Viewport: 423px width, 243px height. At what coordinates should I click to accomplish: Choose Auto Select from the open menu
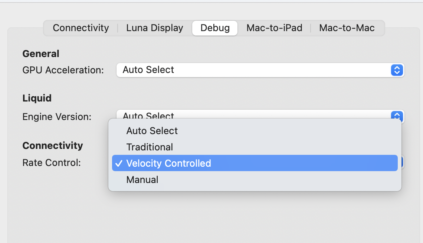point(152,131)
